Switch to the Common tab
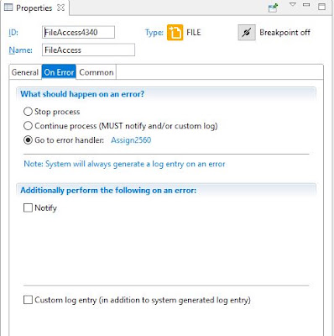334x336 pixels. coord(97,72)
